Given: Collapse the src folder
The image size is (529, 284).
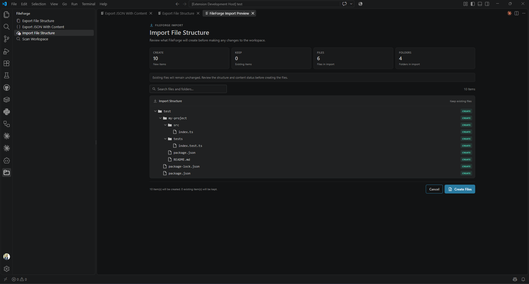Looking at the screenshot, I should click(x=165, y=125).
